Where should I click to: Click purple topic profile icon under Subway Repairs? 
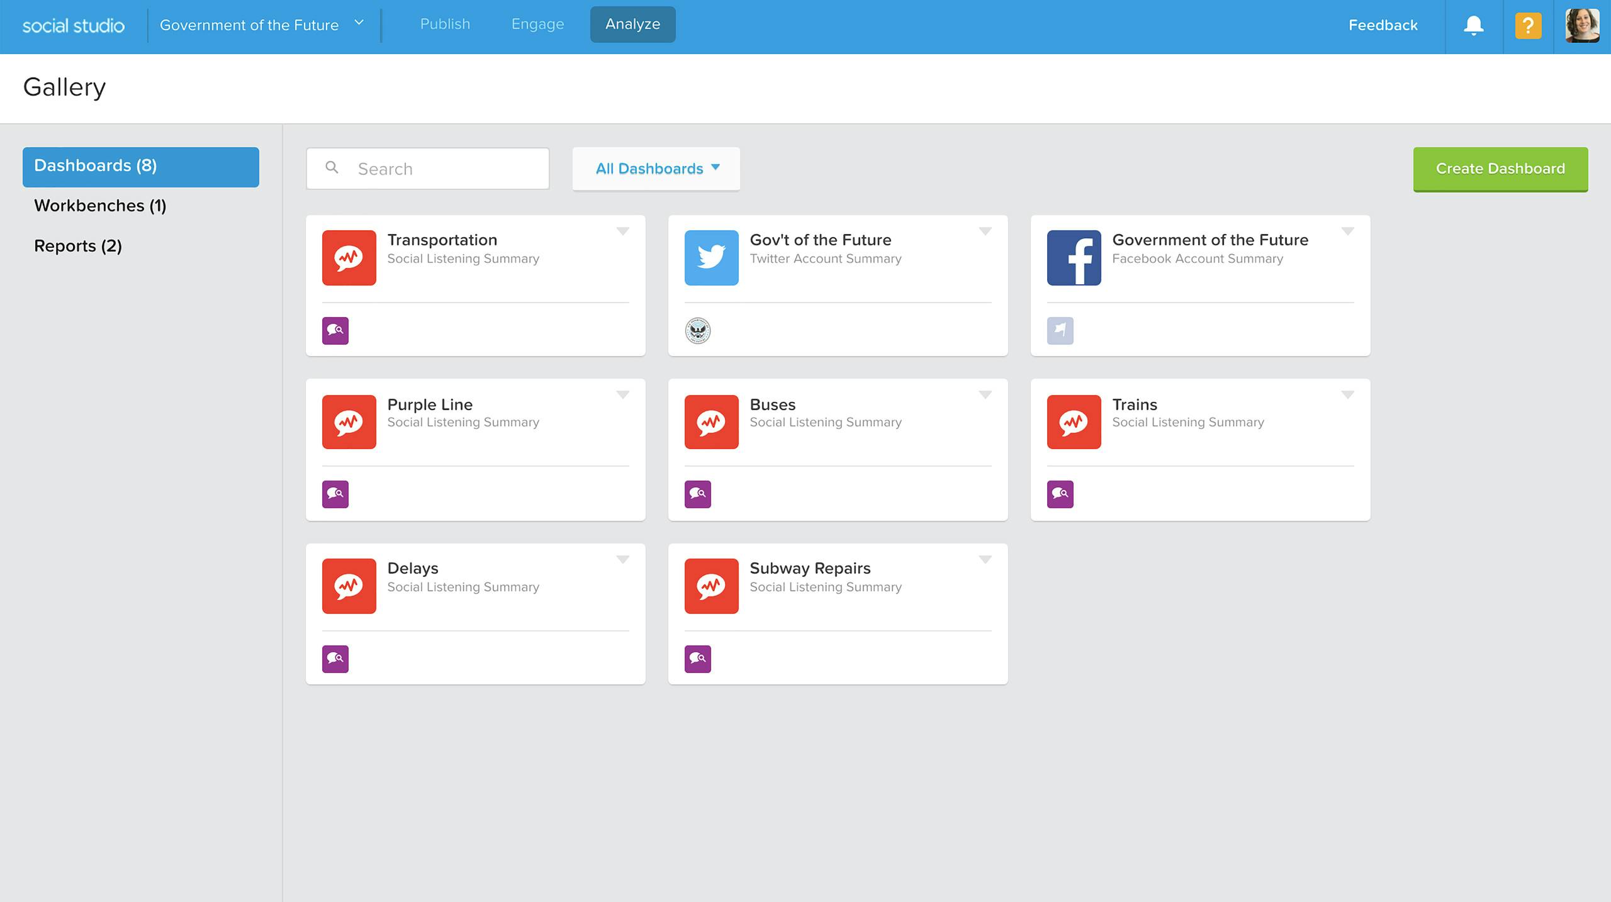pos(698,659)
